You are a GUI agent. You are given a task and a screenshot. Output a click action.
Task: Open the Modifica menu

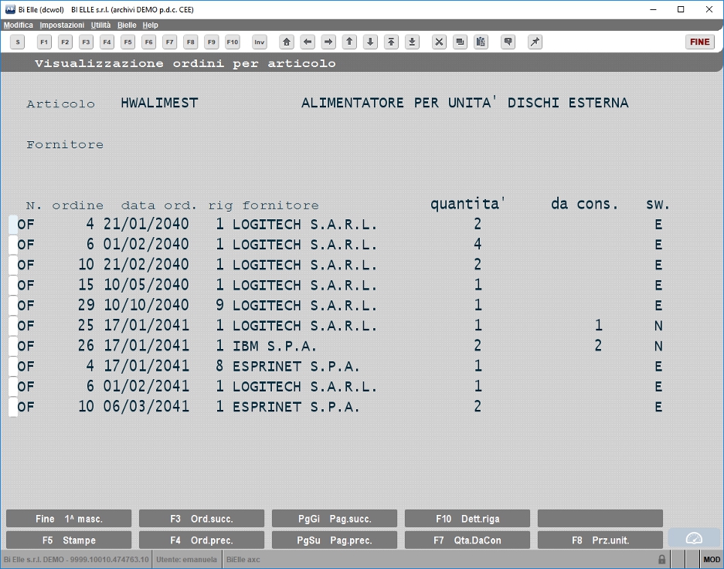tap(19, 25)
